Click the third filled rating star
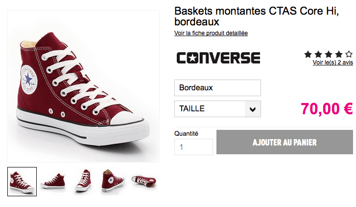Screen dimensions: 356x207 coord(328,54)
